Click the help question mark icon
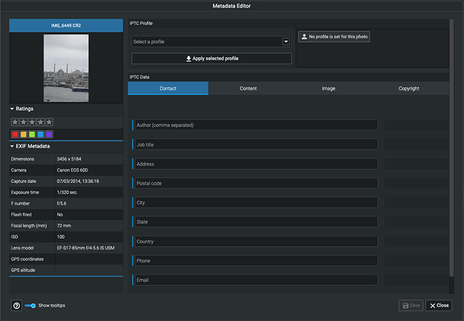 [x=17, y=306]
